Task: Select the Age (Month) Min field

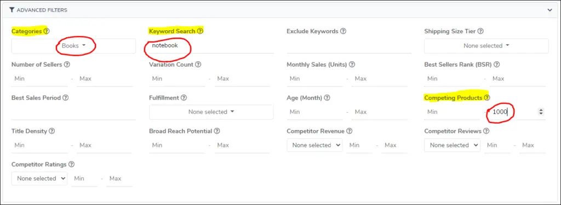Action: [x=314, y=112]
